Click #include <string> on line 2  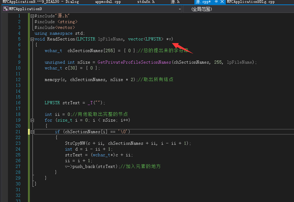coord(56,22)
